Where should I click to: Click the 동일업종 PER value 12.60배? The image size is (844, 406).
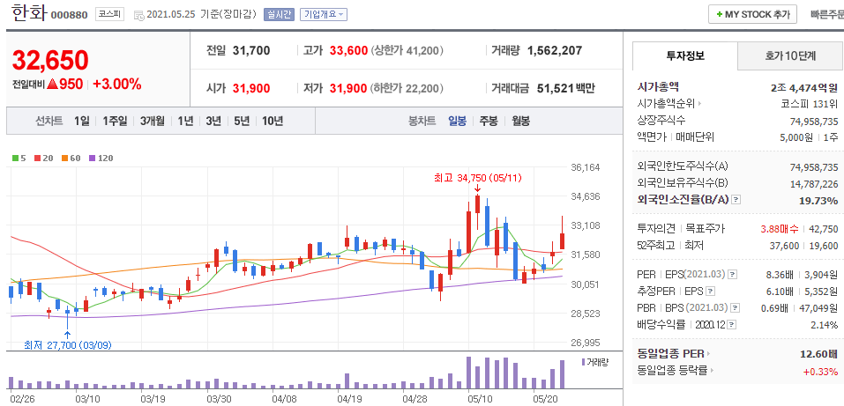(x=819, y=354)
